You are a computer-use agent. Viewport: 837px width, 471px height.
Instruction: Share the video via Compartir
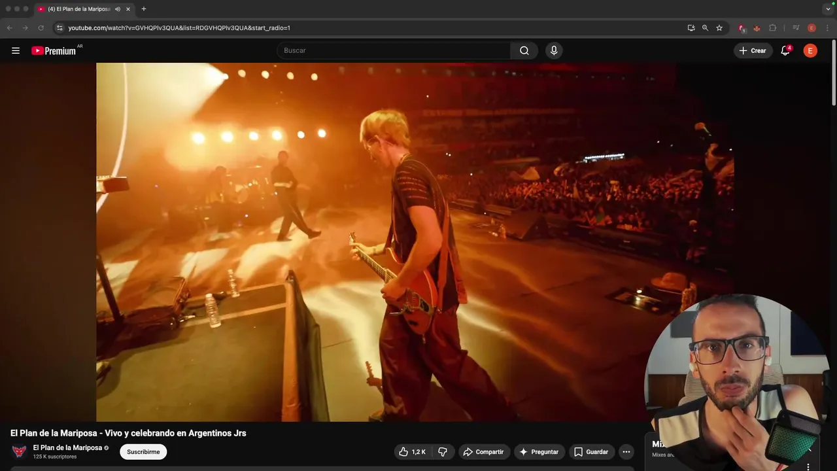point(483,451)
